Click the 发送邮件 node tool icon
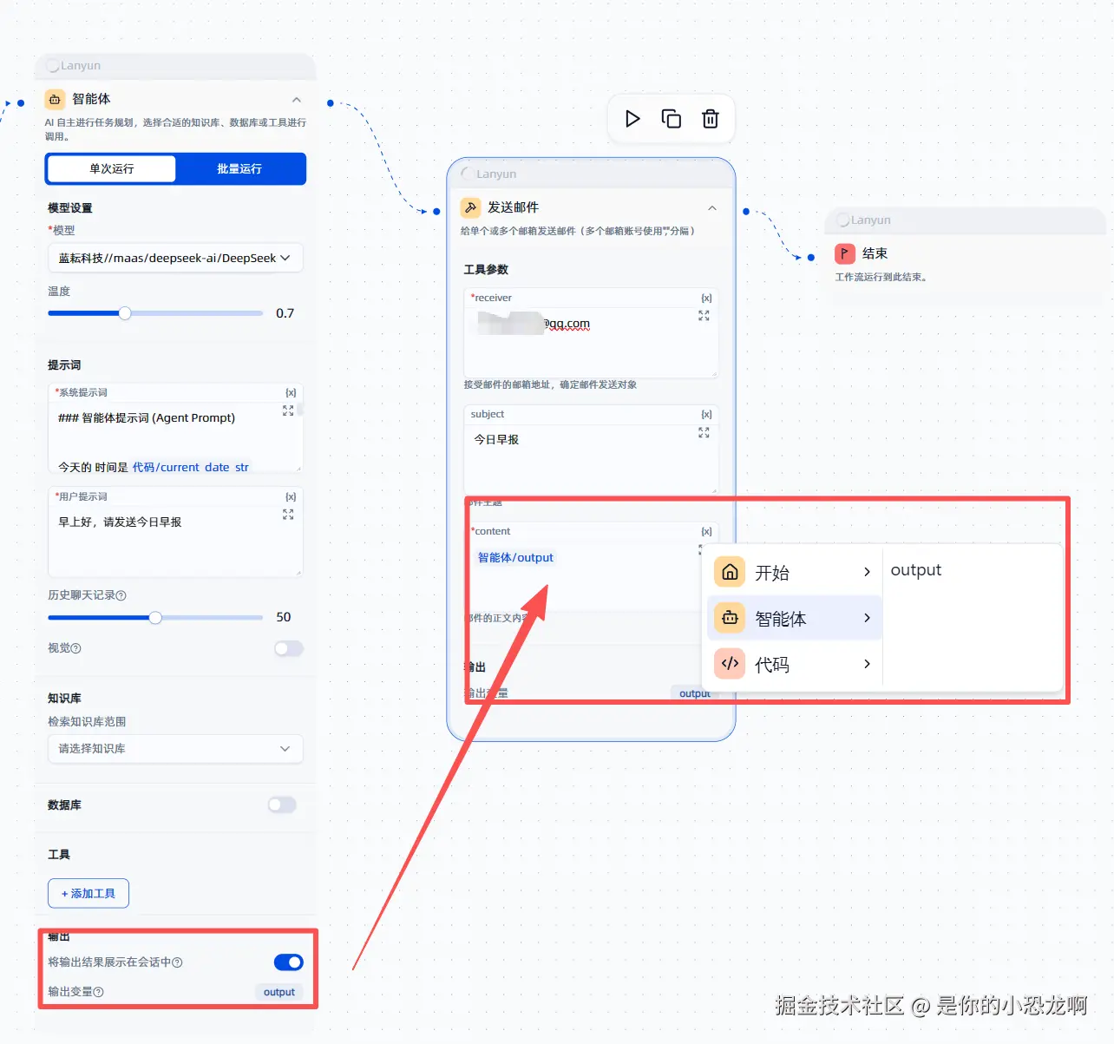The width and height of the screenshot is (1114, 1044). [x=470, y=207]
